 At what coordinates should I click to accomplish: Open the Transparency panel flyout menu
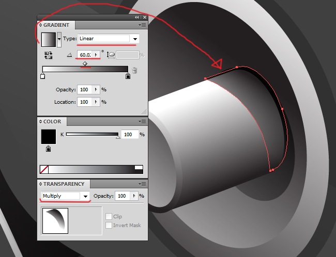click(x=142, y=184)
